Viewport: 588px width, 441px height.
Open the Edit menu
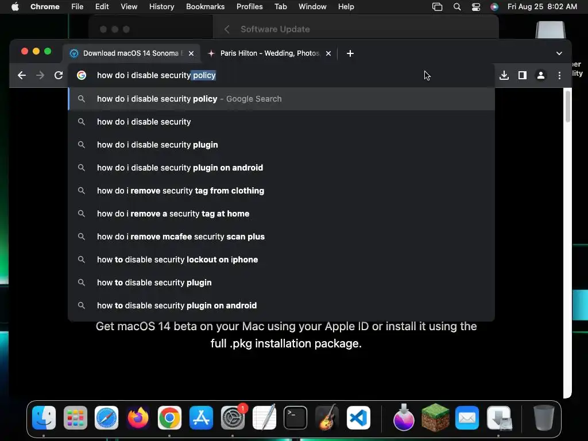102,7
